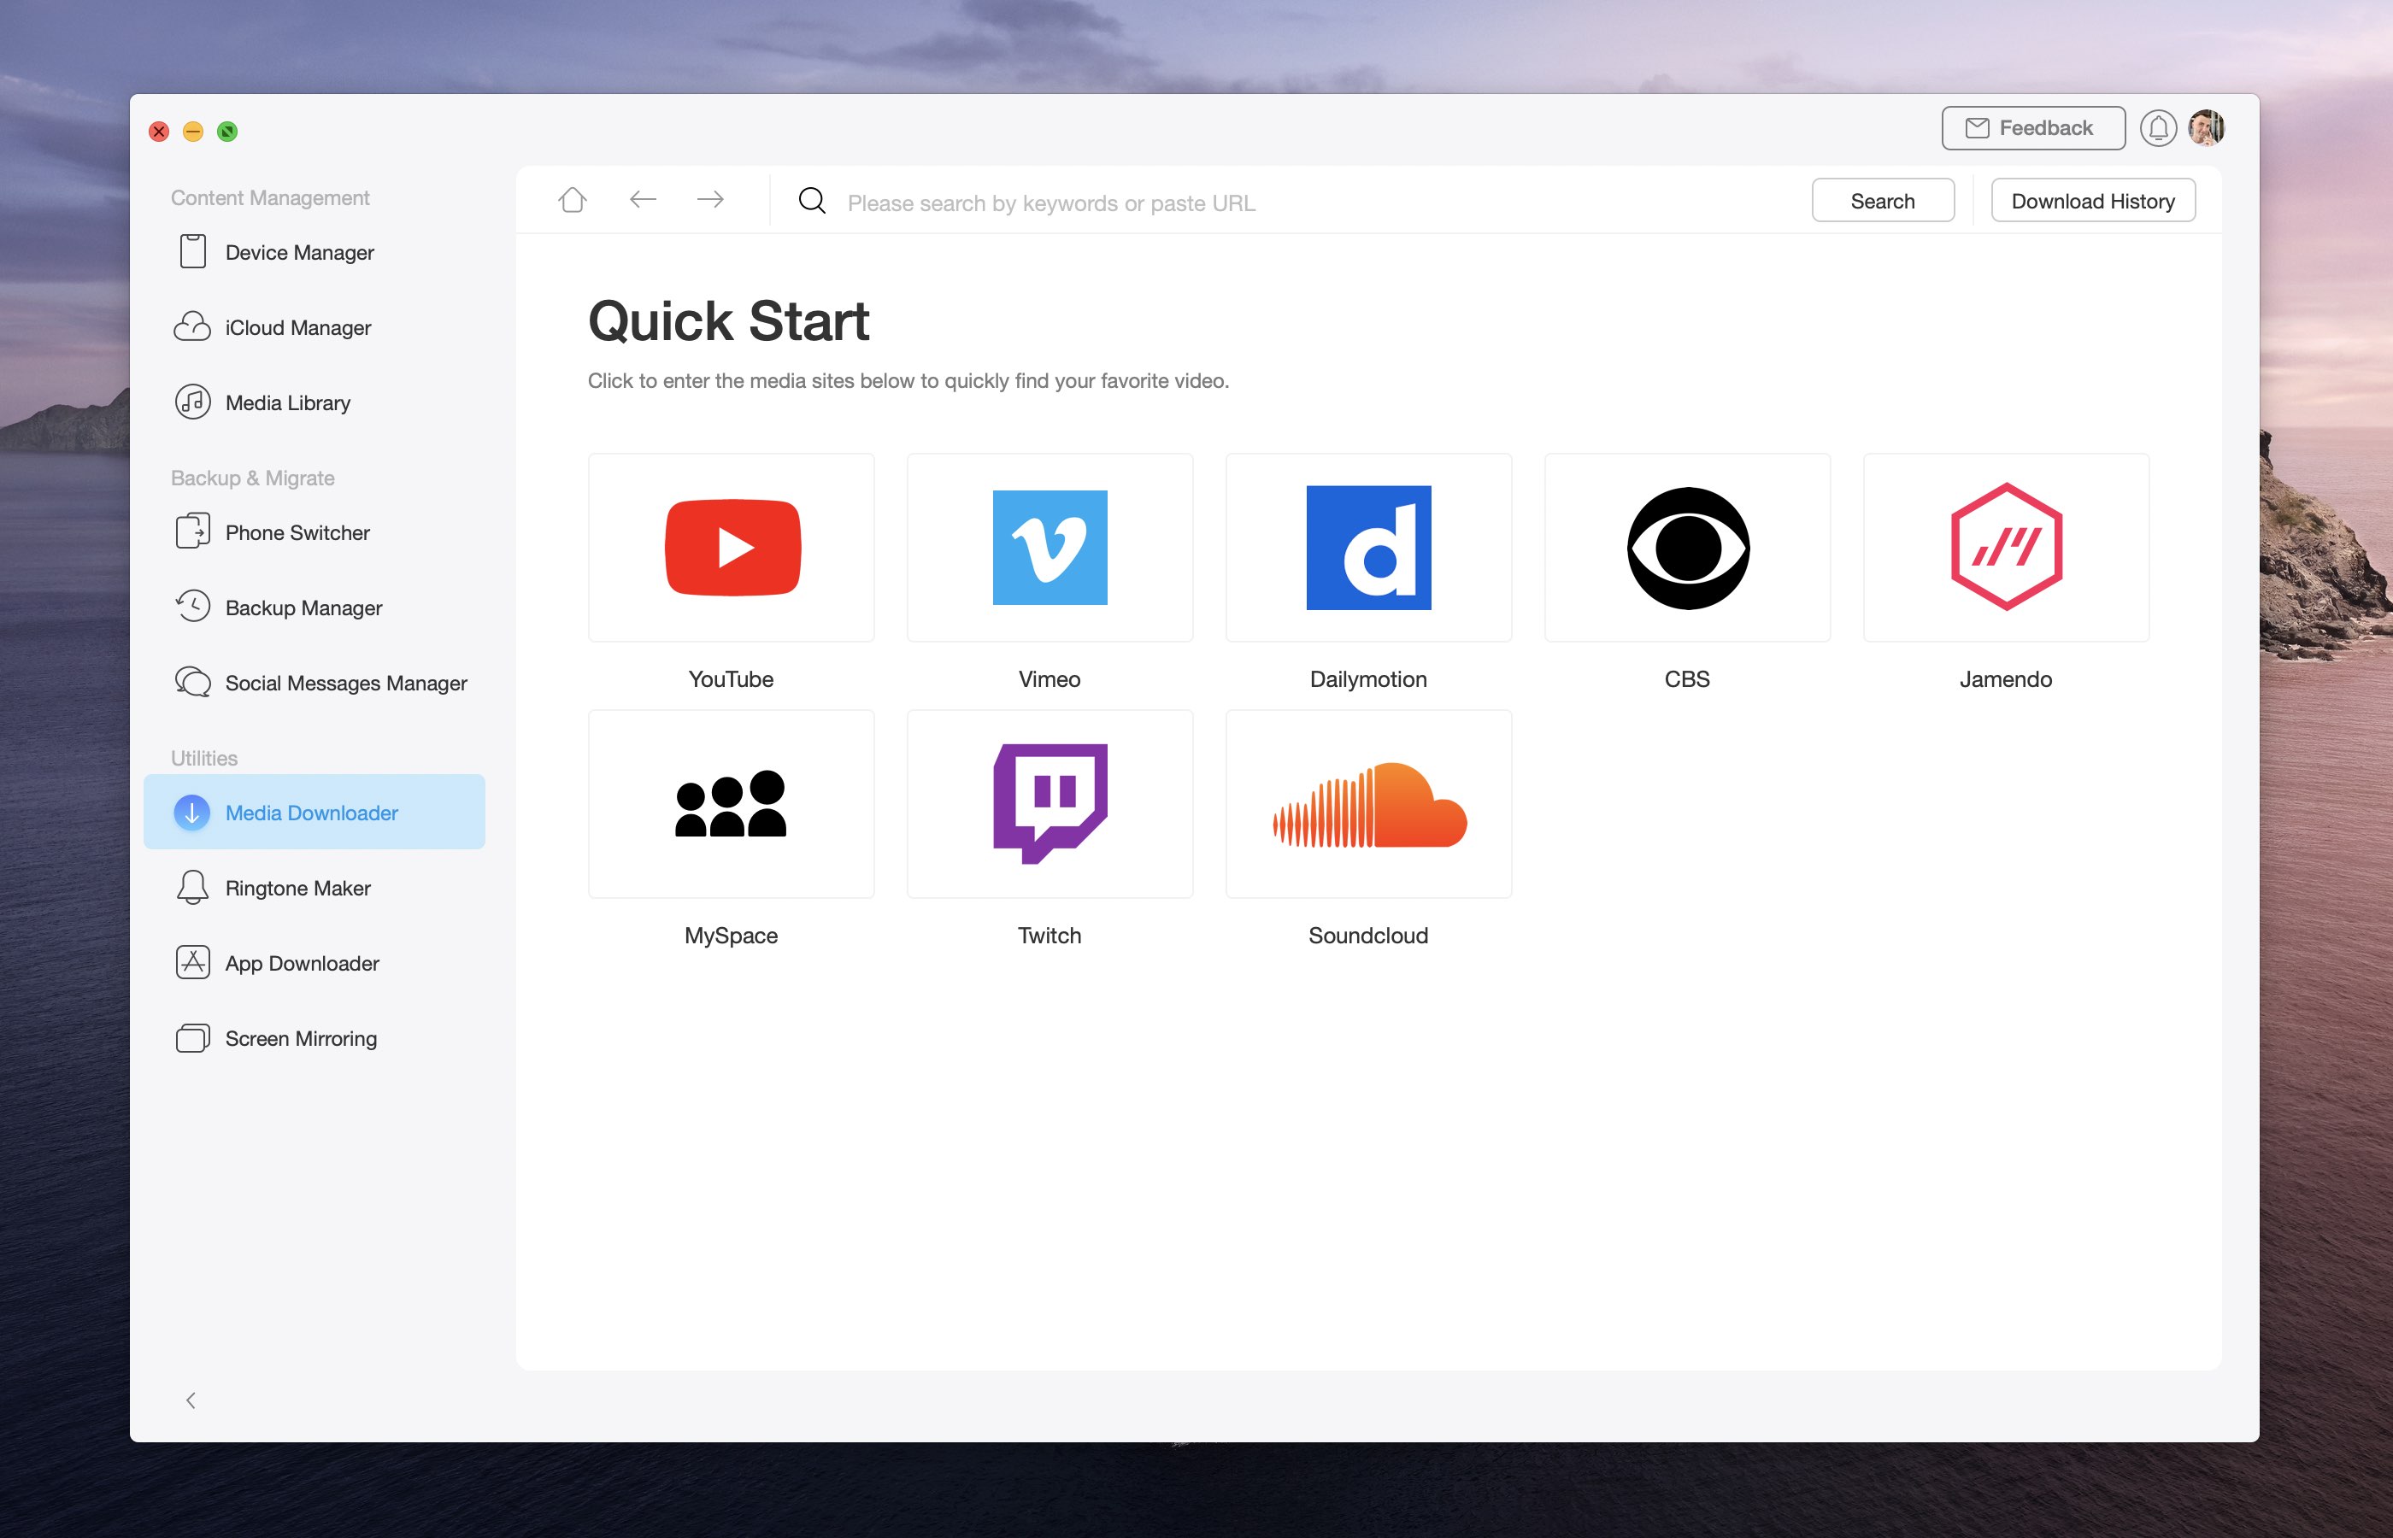Open the Vimeo quick start tile
The width and height of the screenshot is (2393, 1538).
coord(1050,548)
